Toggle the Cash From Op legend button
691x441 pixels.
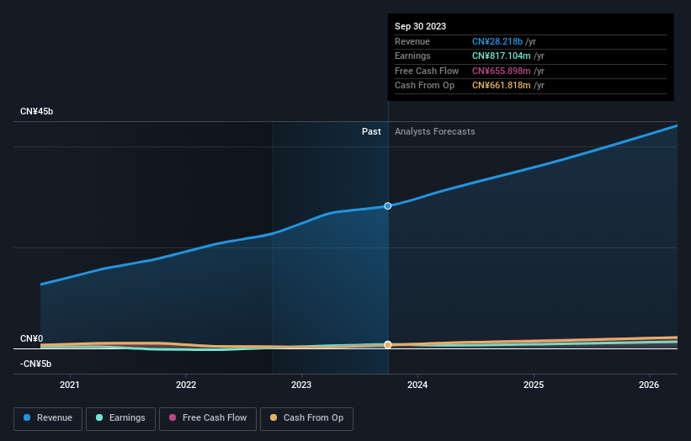[306, 418]
